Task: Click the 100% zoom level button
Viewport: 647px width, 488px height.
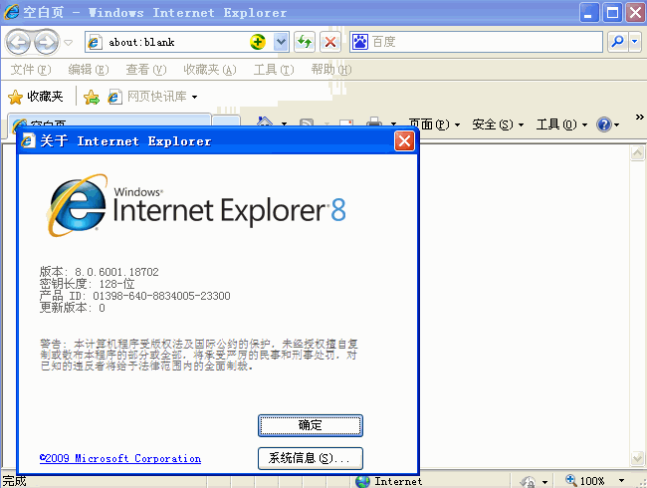Action: pos(585,481)
